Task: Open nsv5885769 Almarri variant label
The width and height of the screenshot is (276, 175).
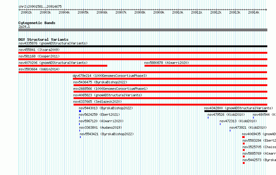Action: (x=259, y=153)
